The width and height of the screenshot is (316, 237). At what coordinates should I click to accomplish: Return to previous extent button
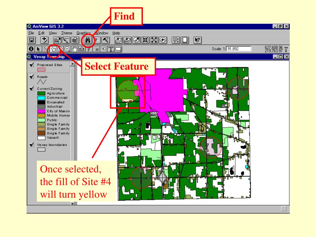163,40
